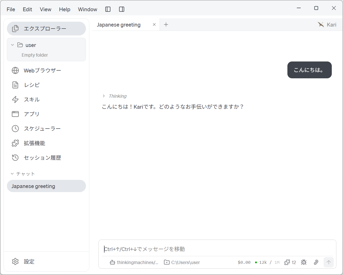Viewport: 343px width, 275px height.
Task: Click the Kari agent label
Action: coord(327,25)
